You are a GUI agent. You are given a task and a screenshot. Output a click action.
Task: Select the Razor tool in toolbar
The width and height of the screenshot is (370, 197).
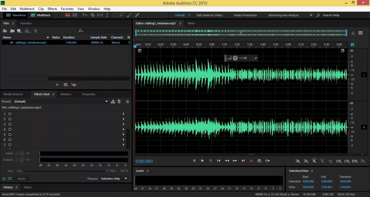(93, 15)
